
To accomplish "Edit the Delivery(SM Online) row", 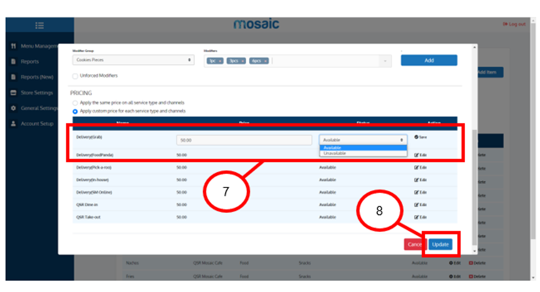I will point(420,192).
